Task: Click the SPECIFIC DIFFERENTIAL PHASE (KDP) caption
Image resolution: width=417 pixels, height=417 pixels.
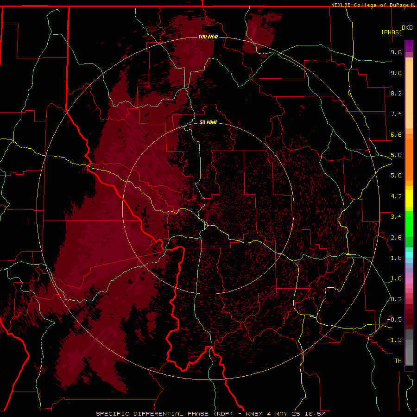Action: click(165, 414)
